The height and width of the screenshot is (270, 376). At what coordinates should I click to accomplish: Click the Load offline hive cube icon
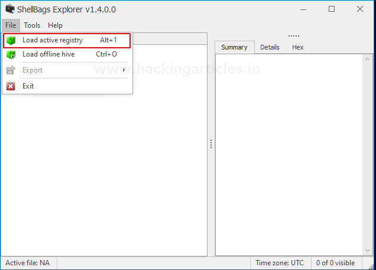(x=11, y=54)
